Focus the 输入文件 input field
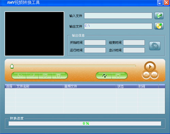The width and height of the screenshot is (170, 134). coord(118,16)
